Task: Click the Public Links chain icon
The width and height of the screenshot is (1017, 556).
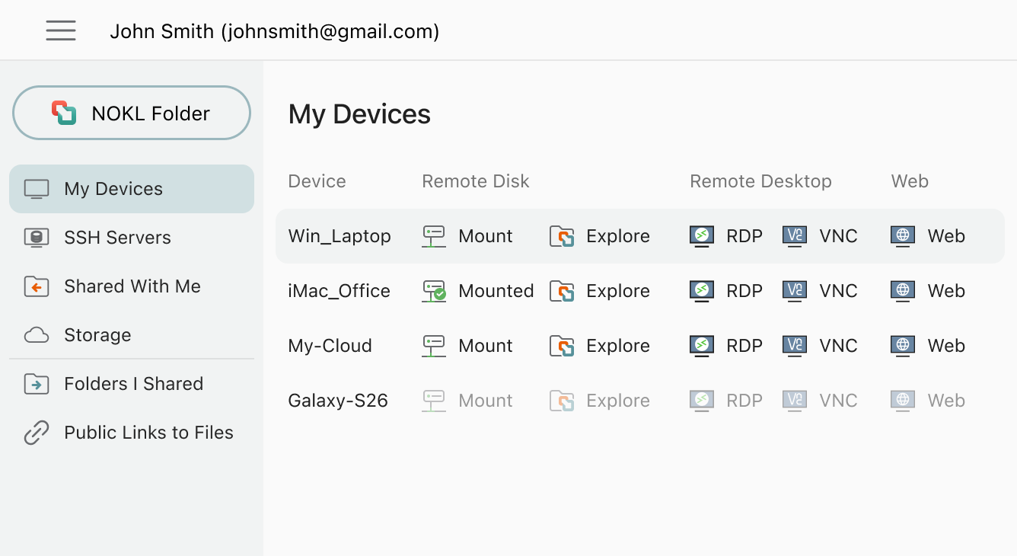Action: [37, 433]
